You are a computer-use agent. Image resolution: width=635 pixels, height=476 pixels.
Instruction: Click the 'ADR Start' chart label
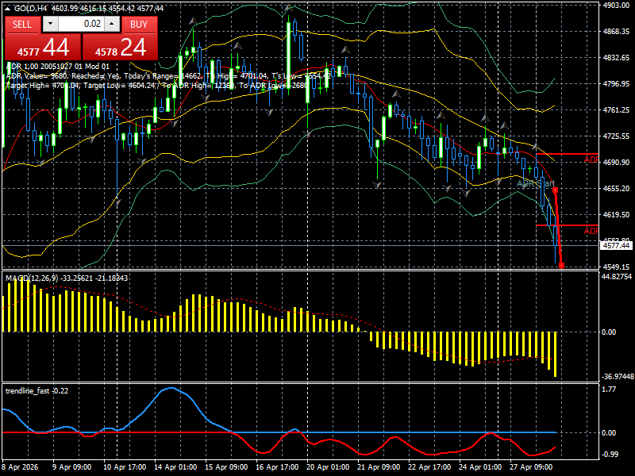point(536,184)
